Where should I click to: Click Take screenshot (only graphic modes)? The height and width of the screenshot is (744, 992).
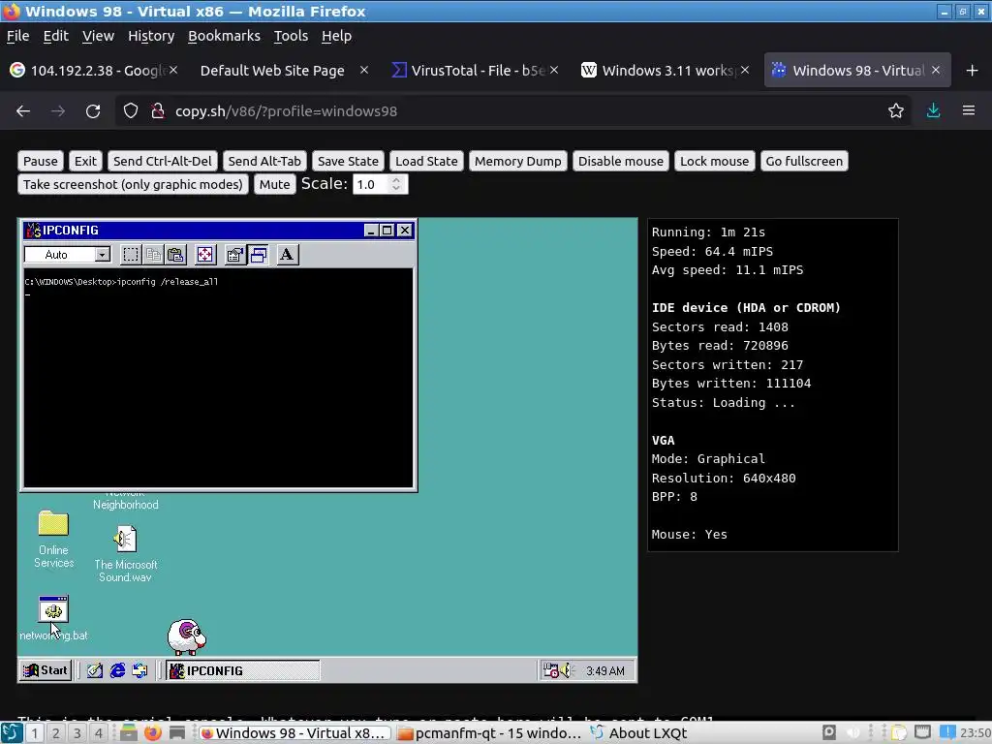click(x=133, y=185)
